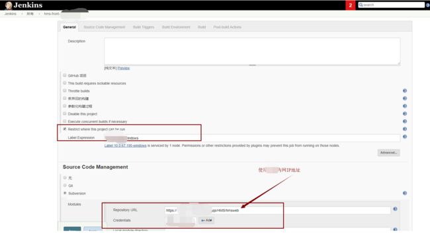Go to Post-build Actions tab
The height and width of the screenshot is (248, 430).
point(228,27)
